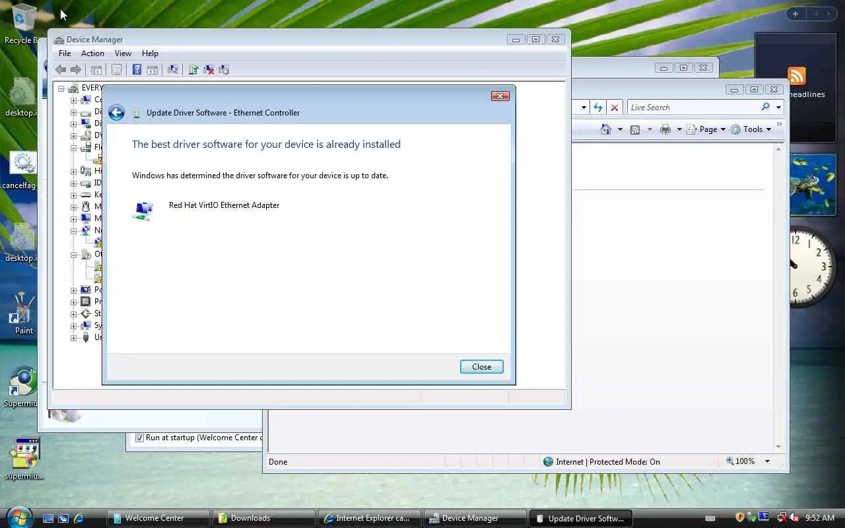Collapse the Network adapters node
The image size is (845, 528).
tap(74, 231)
